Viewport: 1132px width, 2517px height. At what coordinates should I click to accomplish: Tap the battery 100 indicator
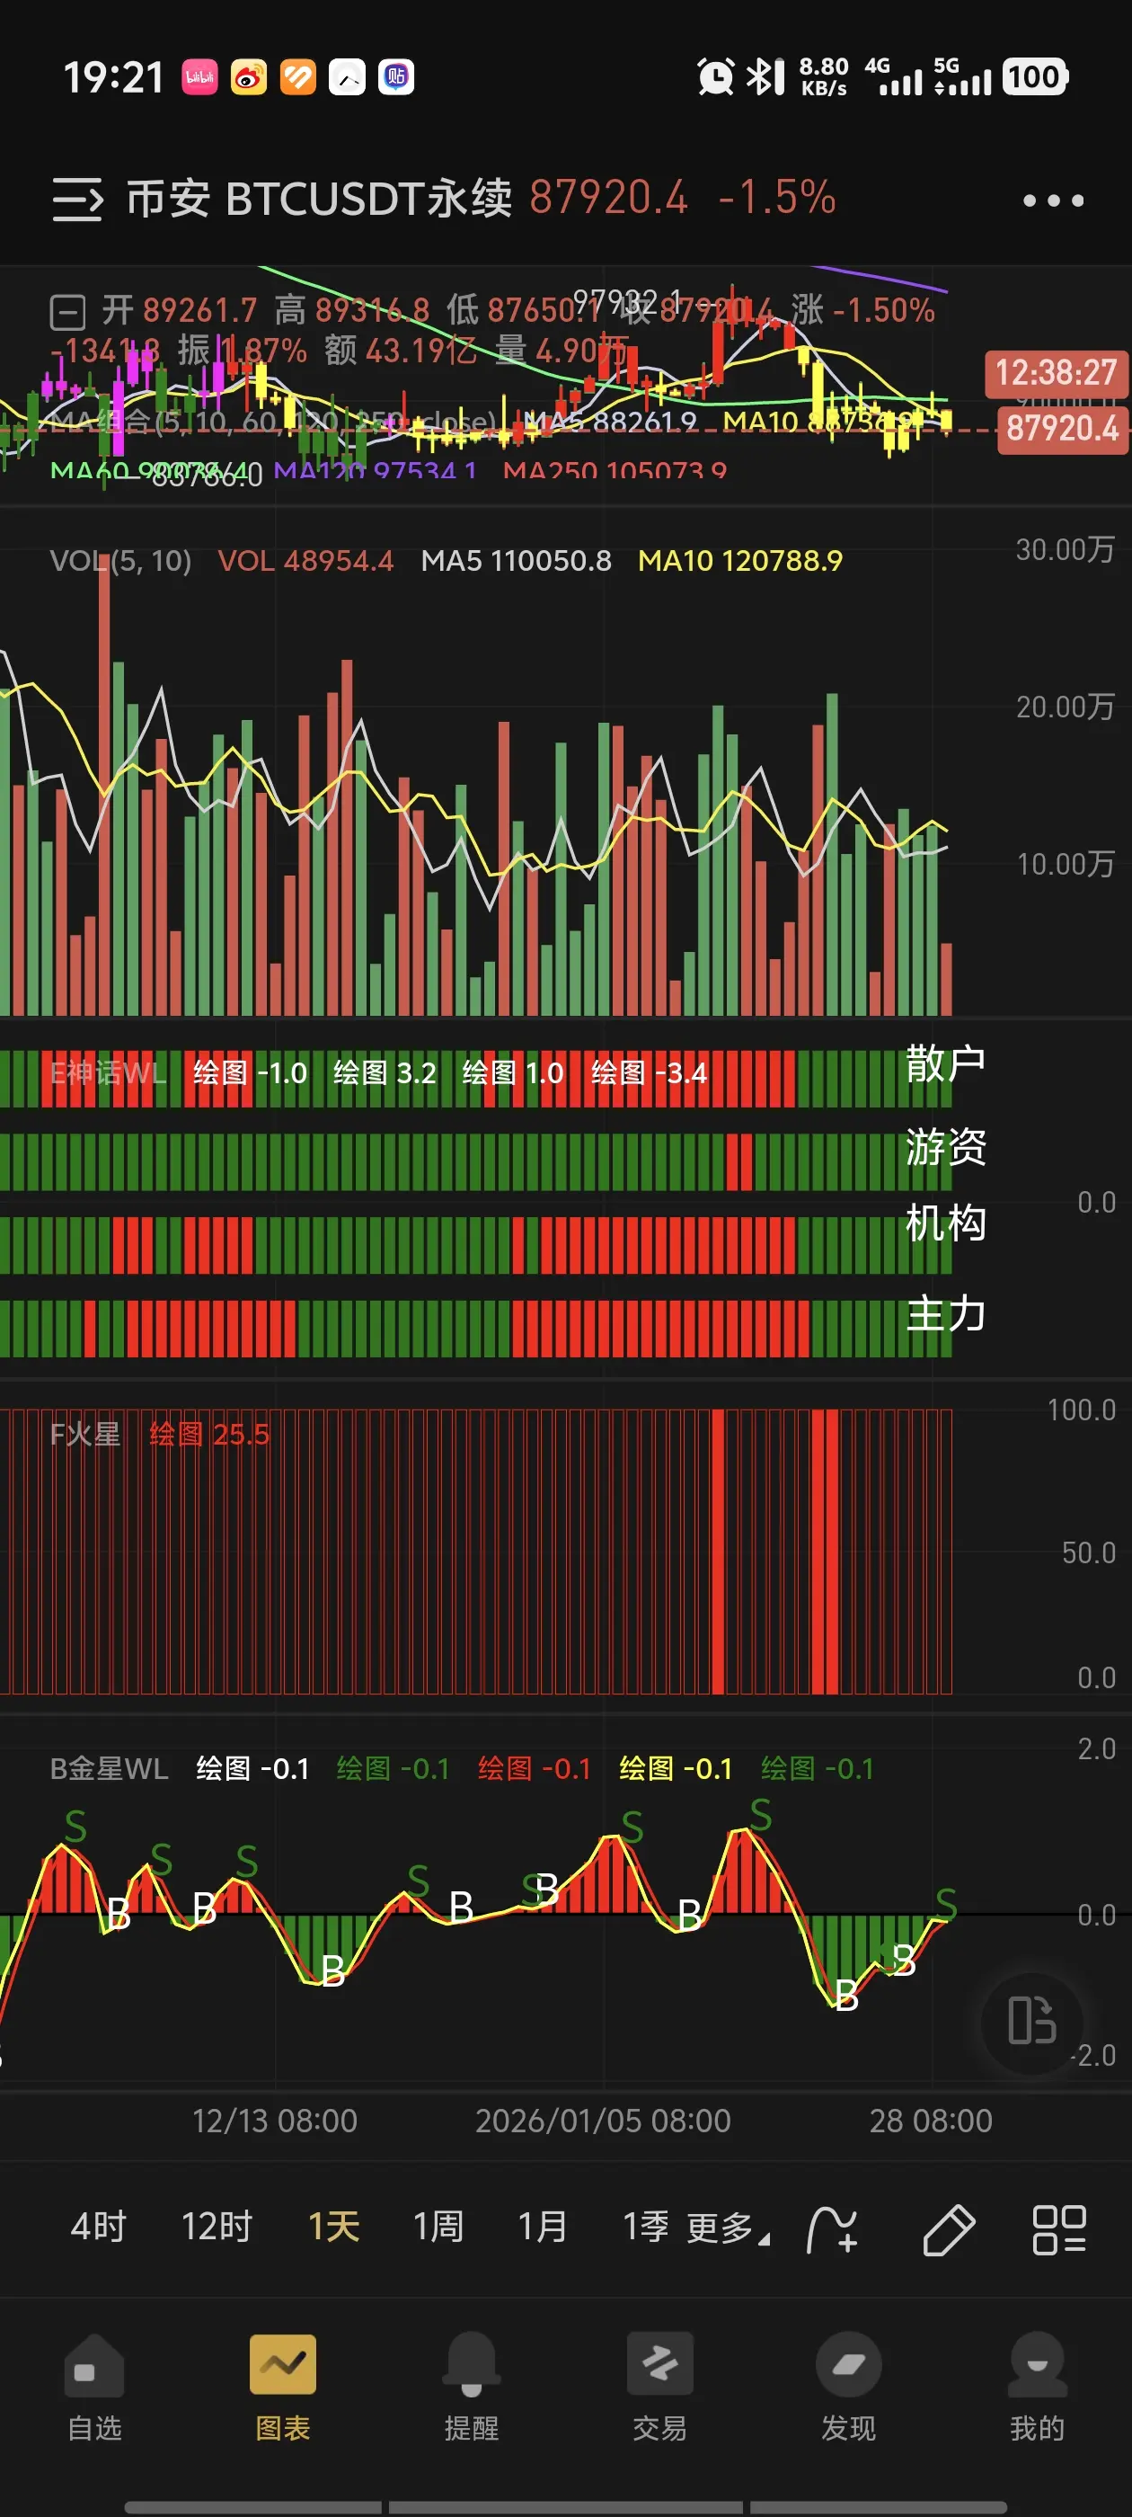(1034, 77)
